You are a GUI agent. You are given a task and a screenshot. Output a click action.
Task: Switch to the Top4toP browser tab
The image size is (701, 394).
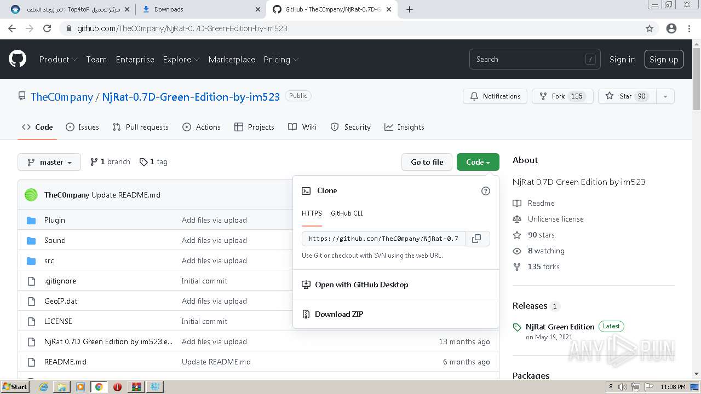point(70,9)
